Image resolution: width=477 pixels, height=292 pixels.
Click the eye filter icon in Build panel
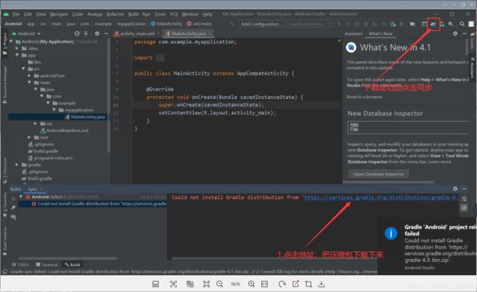pyautogui.click(x=13, y=217)
